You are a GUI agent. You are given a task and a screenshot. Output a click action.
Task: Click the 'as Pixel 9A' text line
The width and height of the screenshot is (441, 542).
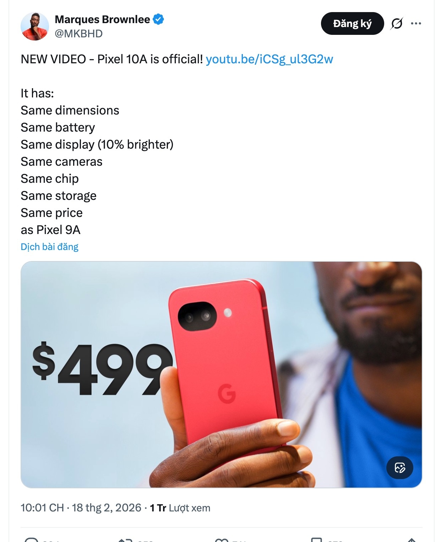(50, 230)
